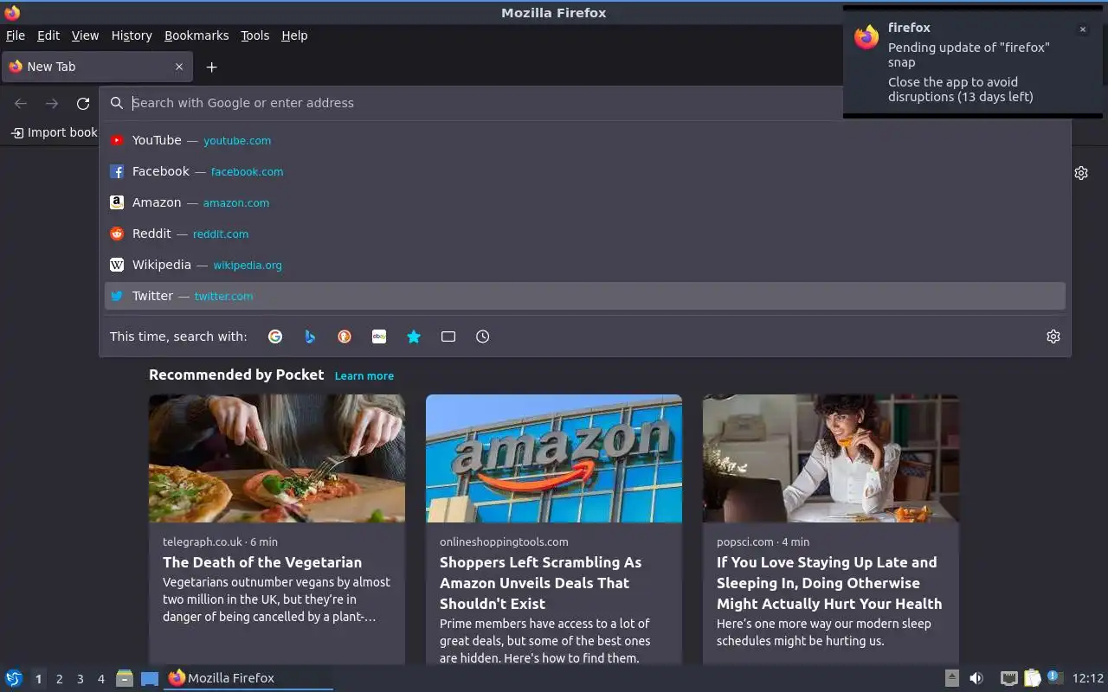Dismiss the firefox snap notification
1108x692 pixels.
[x=1082, y=29]
